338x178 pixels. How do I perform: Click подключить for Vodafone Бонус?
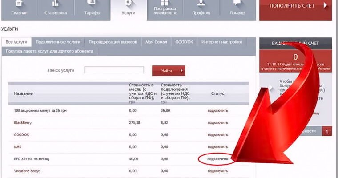coord(218,171)
